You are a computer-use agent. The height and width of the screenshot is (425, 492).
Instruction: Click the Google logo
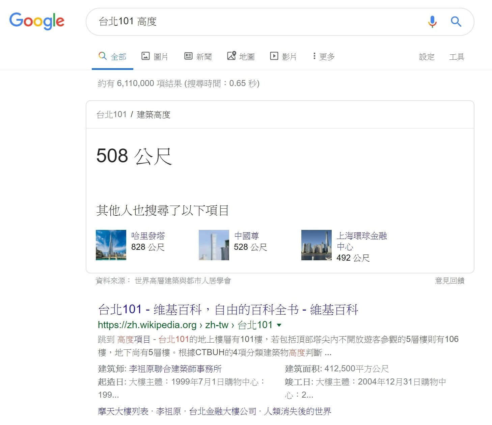pyautogui.click(x=37, y=21)
